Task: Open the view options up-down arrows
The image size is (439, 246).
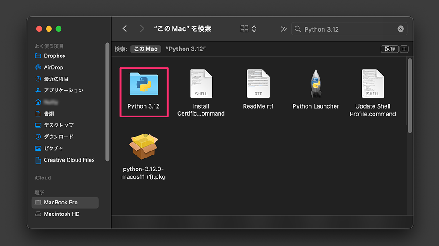Action: click(254, 29)
